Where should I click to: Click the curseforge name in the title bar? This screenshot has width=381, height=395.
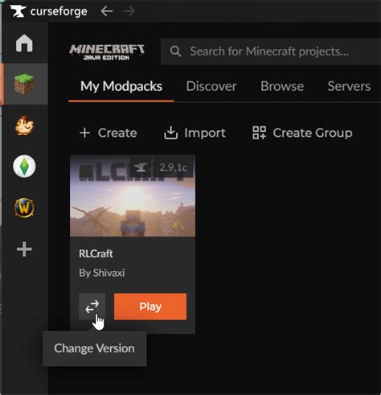coord(59,11)
